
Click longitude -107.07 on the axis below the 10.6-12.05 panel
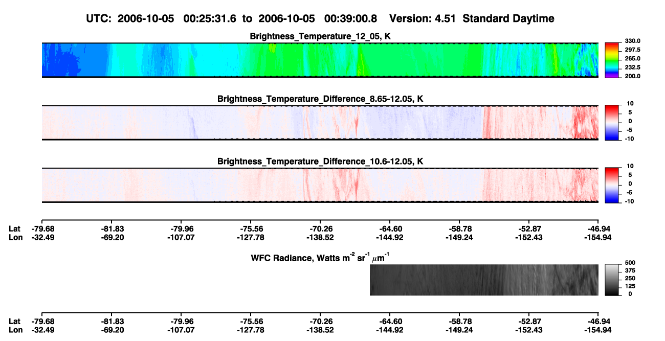coord(181,237)
